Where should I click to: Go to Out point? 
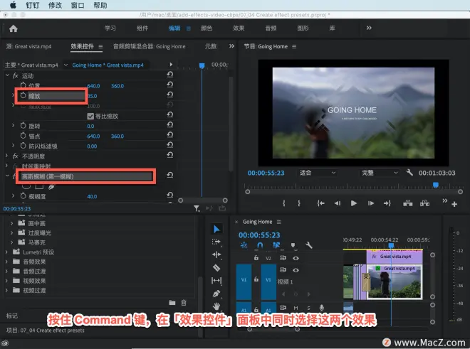387,203
